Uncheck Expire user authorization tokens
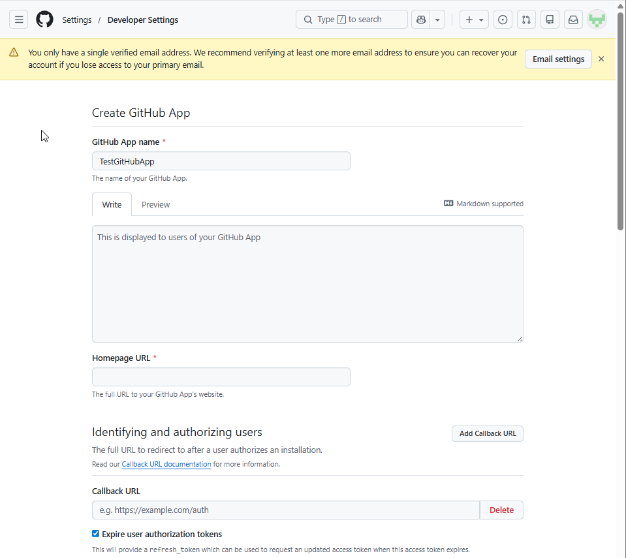Viewport: 626px width, 558px height. pyautogui.click(x=95, y=534)
